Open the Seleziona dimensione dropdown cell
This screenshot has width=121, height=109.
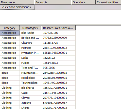[x=17, y=7]
